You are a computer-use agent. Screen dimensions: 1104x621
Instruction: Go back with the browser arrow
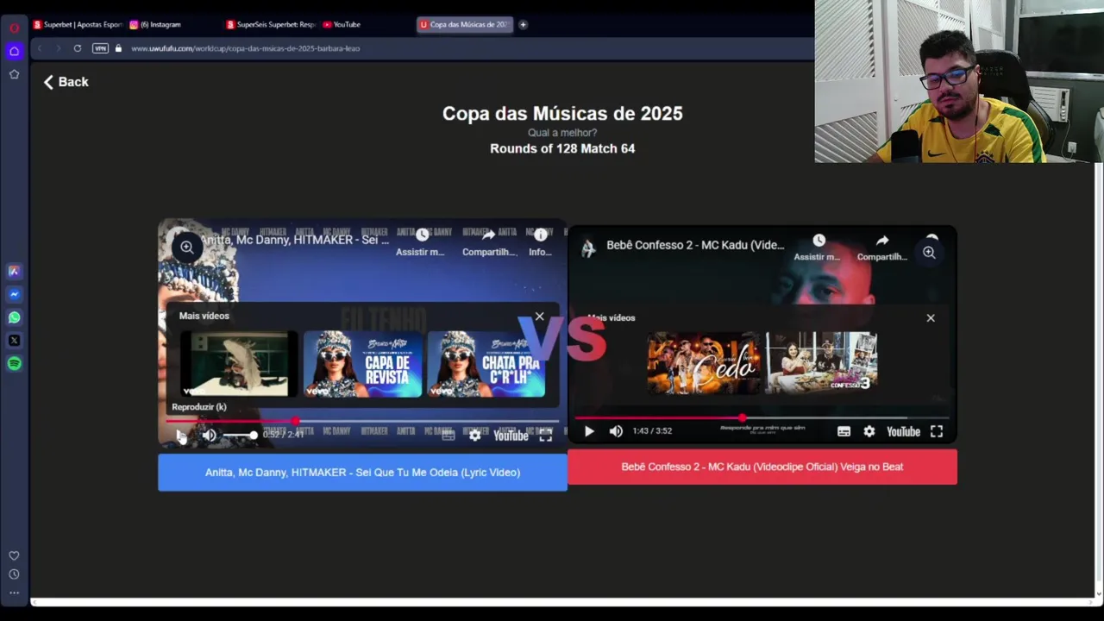pyautogui.click(x=40, y=48)
